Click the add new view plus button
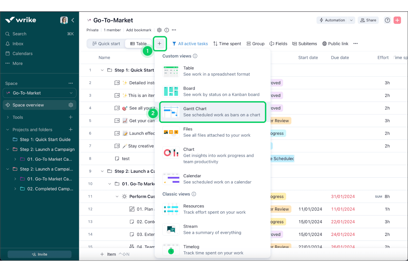This screenshot has width=408, height=272. 159,44
